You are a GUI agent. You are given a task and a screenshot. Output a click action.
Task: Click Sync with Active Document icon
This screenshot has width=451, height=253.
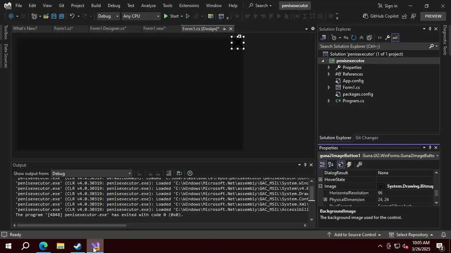tap(346, 38)
